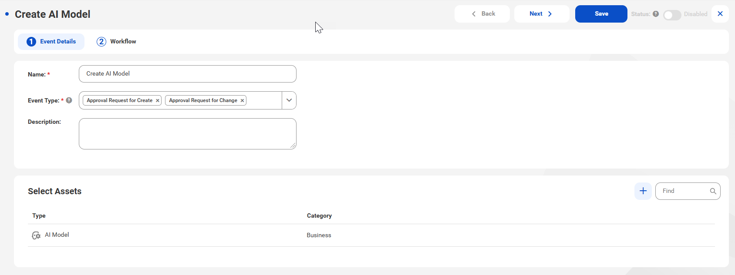This screenshot has width=735, height=275.
Task: Click the Business category cell
Action: tap(319, 235)
